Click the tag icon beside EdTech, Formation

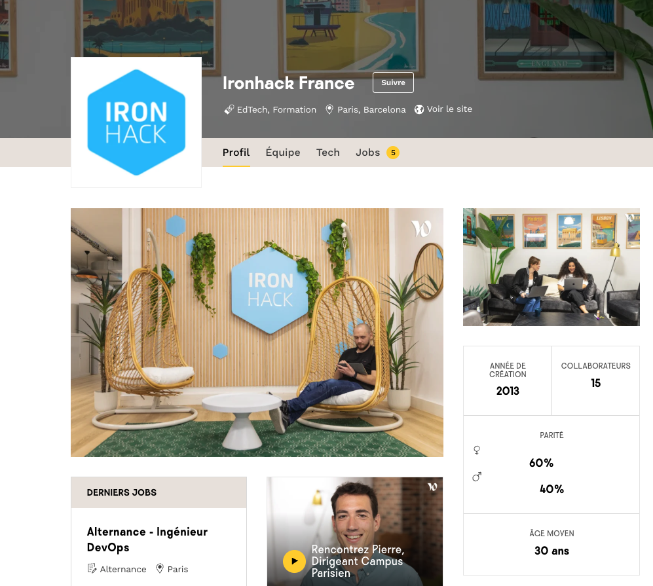[229, 109]
